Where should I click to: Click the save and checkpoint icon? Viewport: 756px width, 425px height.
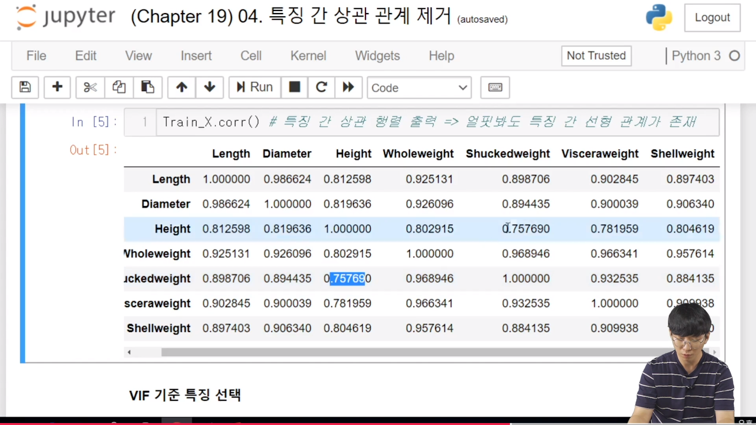(x=25, y=87)
